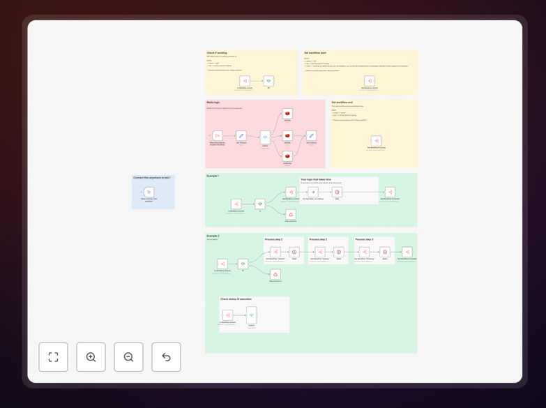This screenshot has height=408, width=546.
Task: Click the 'Check status of execution' title
Action: pyautogui.click(x=236, y=299)
